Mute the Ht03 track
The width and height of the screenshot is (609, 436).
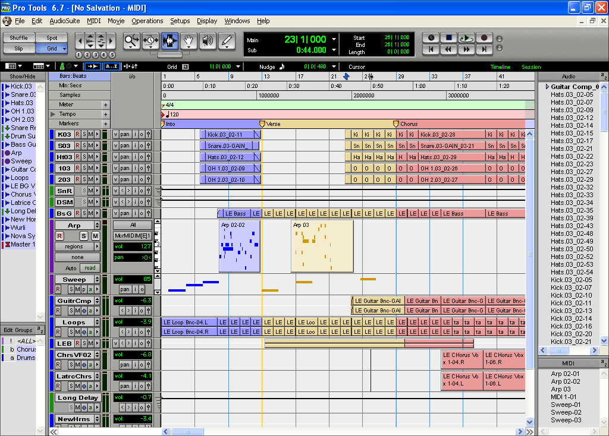90,157
